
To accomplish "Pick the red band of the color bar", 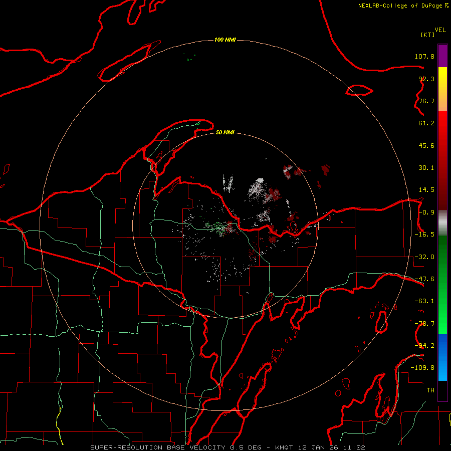I will click(x=442, y=160).
